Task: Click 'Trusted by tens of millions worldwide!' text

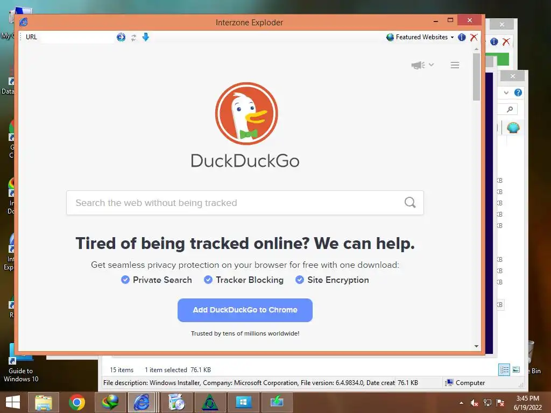Action: click(245, 333)
